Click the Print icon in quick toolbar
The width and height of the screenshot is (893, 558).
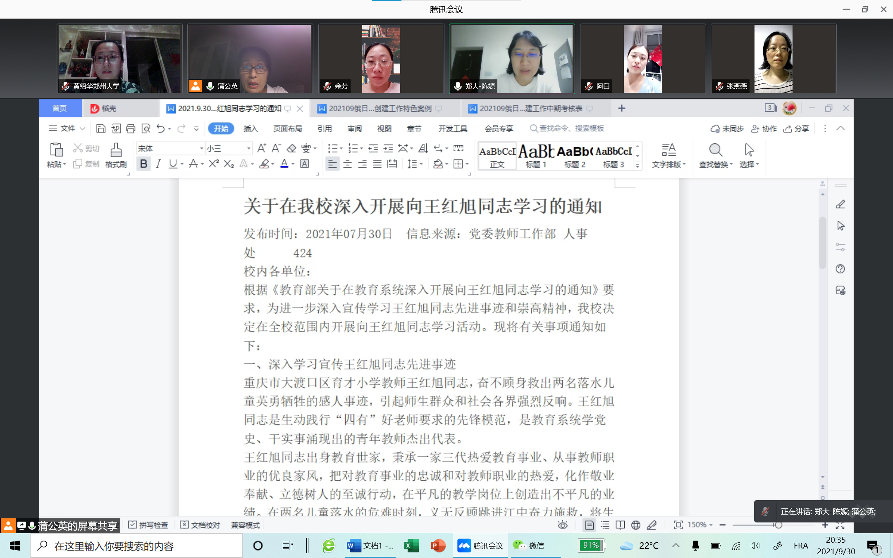point(131,129)
